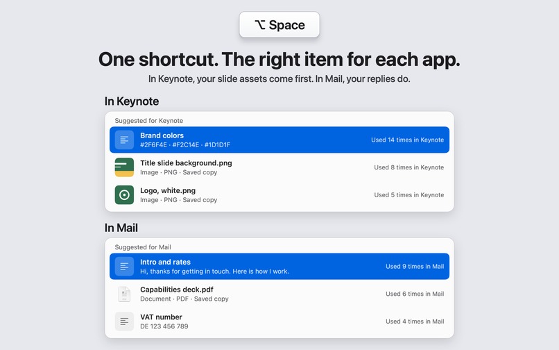Select the "Intro and rates" title
This screenshot has width=559, height=350.
point(165,262)
